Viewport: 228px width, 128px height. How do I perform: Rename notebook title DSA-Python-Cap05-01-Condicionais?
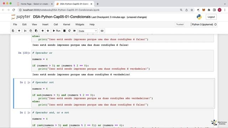[x=62, y=17]
